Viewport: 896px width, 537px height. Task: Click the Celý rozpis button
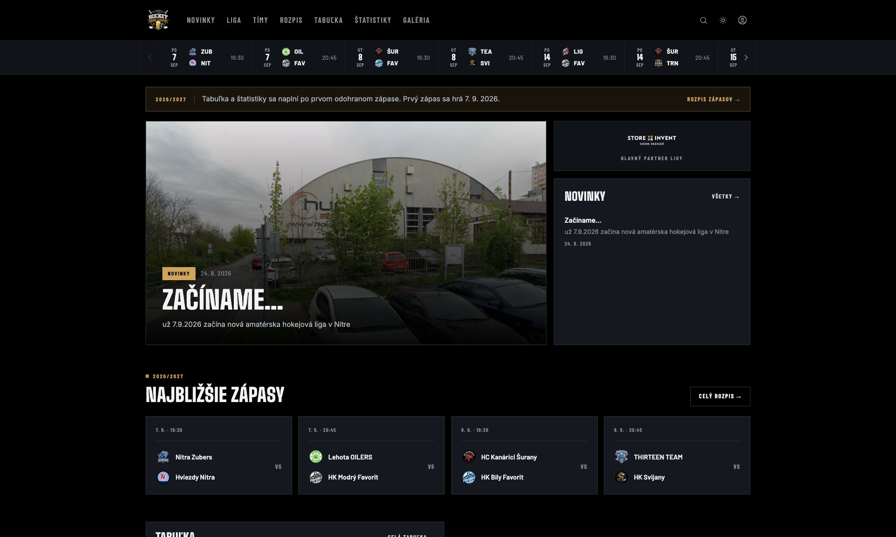720,396
